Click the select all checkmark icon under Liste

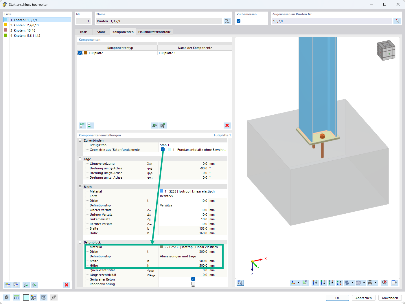[26, 285]
